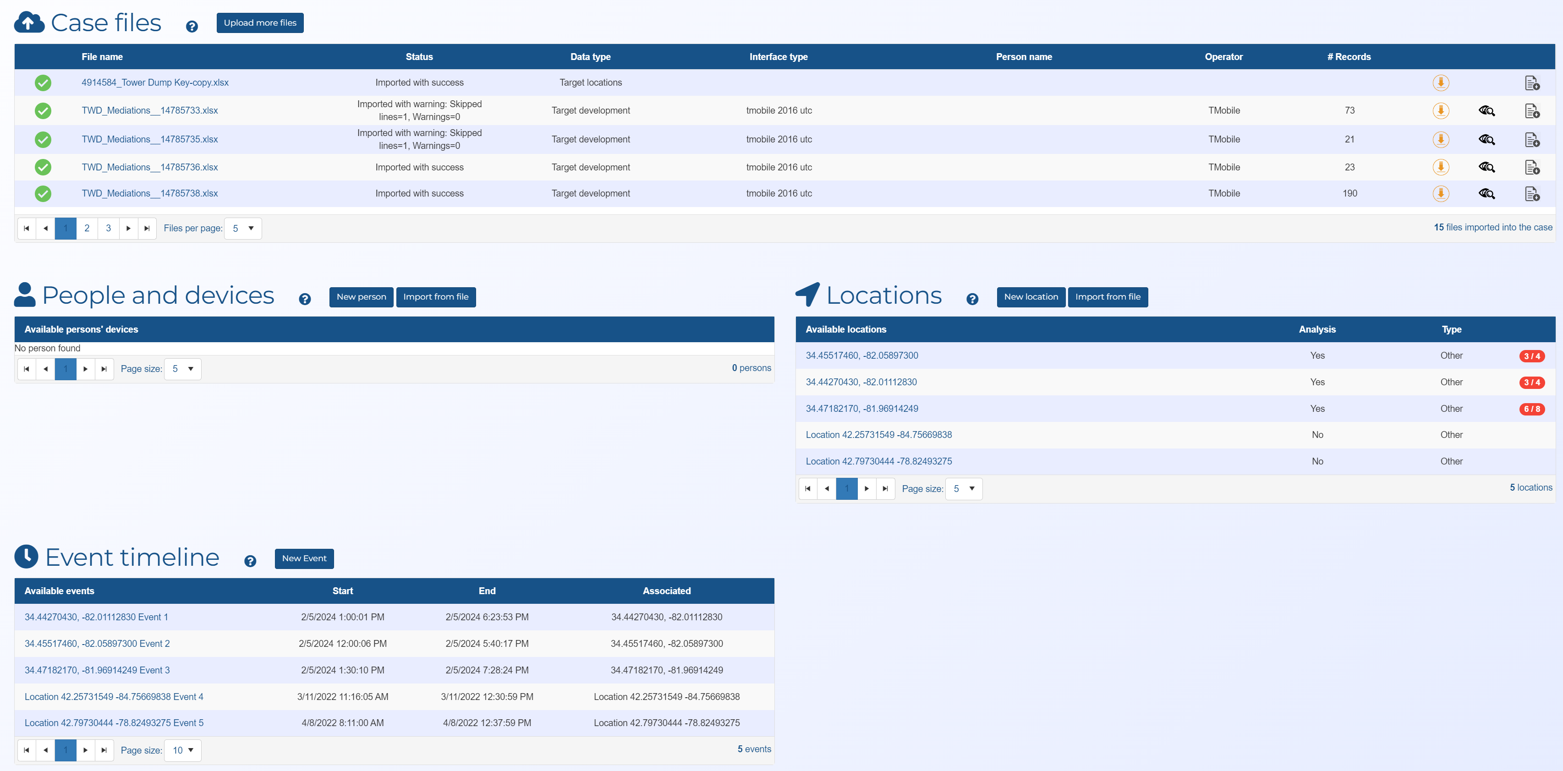1563x771 pixels.
Task: View records of TWD_Mediations__14785736.xlsx via eye icon
Action: coord(1486,167)
